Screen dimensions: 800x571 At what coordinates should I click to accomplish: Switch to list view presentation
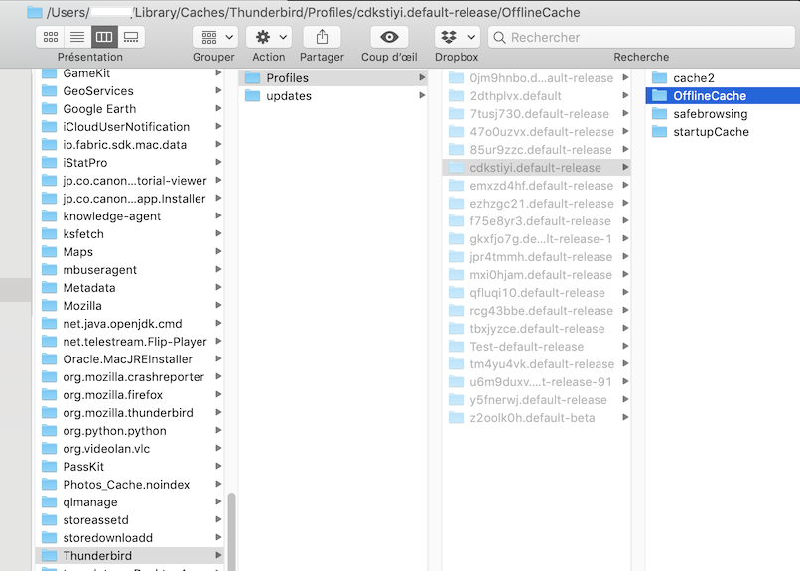click(x=77, y=37)
